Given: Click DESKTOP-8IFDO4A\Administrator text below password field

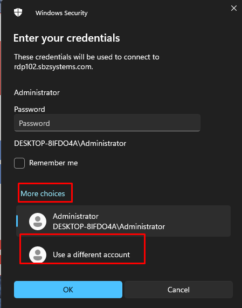Looking at the screenshot, I should point(70,143).
